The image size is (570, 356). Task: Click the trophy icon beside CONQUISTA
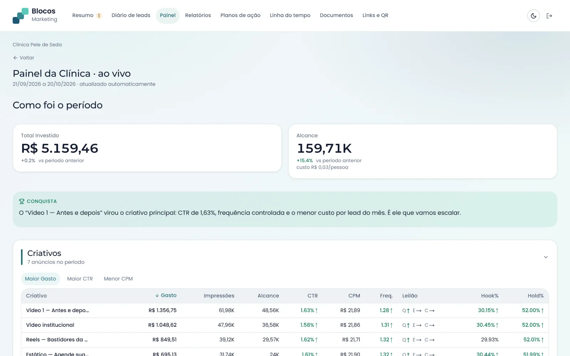coord(22,201)
